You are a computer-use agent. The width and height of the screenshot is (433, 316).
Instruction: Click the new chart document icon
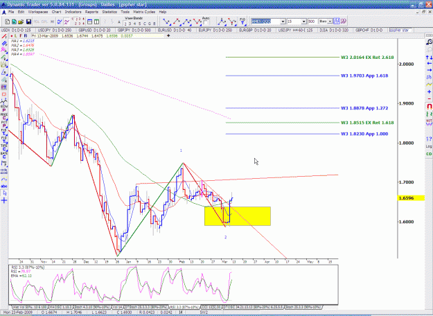pos(8,21)
